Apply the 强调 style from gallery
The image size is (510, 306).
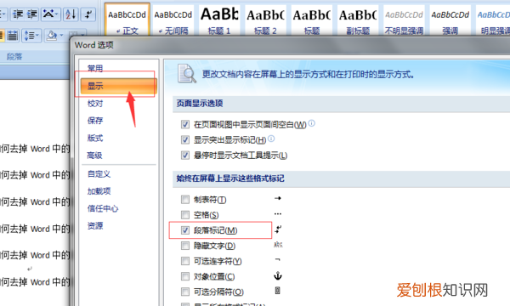coord(450,20)
